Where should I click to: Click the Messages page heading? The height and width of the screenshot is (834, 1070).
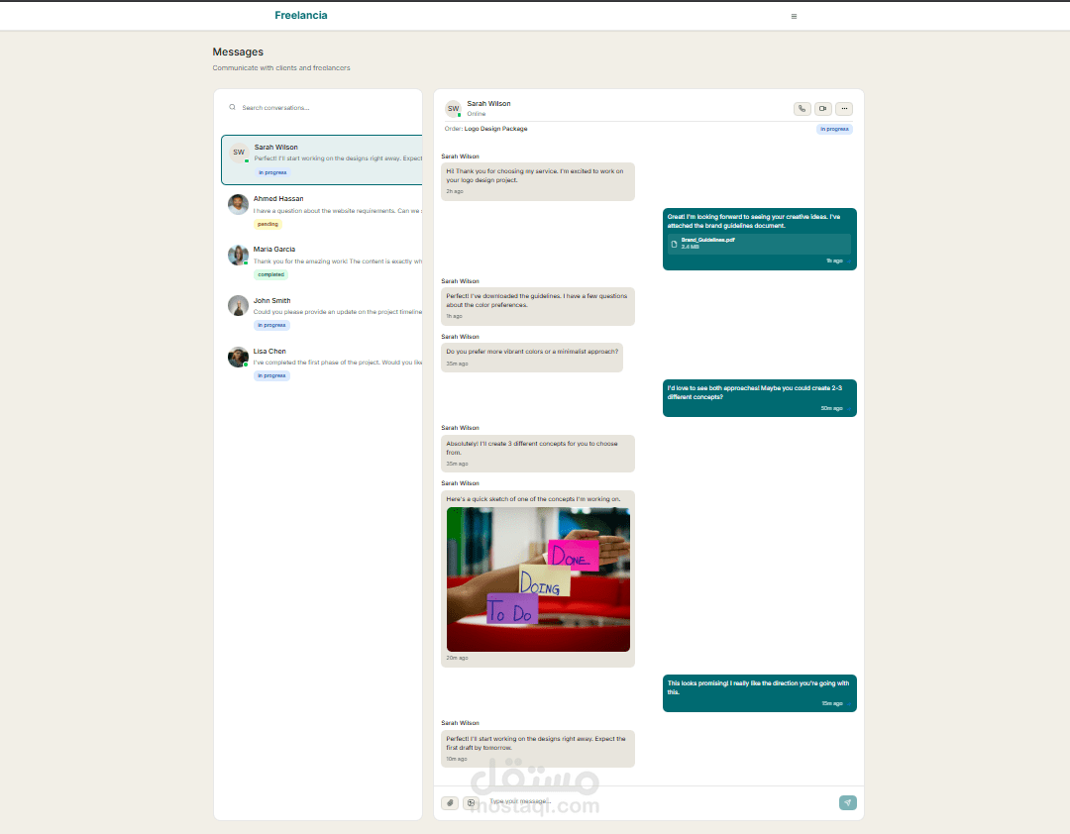(238, 52)
